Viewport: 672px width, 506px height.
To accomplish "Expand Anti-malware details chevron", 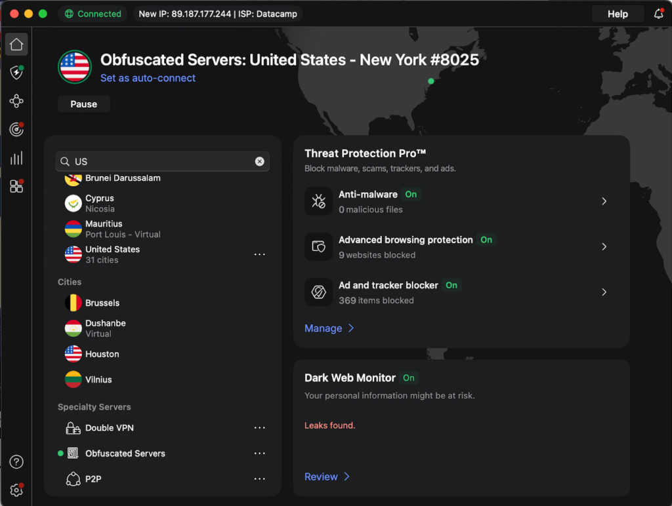I will pos(604,201).
